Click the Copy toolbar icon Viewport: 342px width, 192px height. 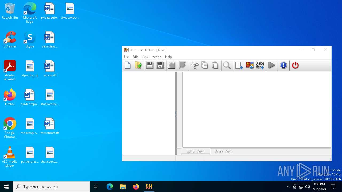tap(205, 65)
